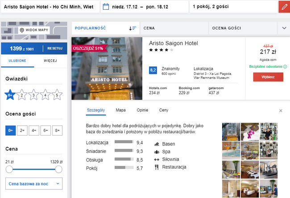The height and width of the screenshot is (198, 290).
Task: Sort results by Cena
Action: pos(174,28)
